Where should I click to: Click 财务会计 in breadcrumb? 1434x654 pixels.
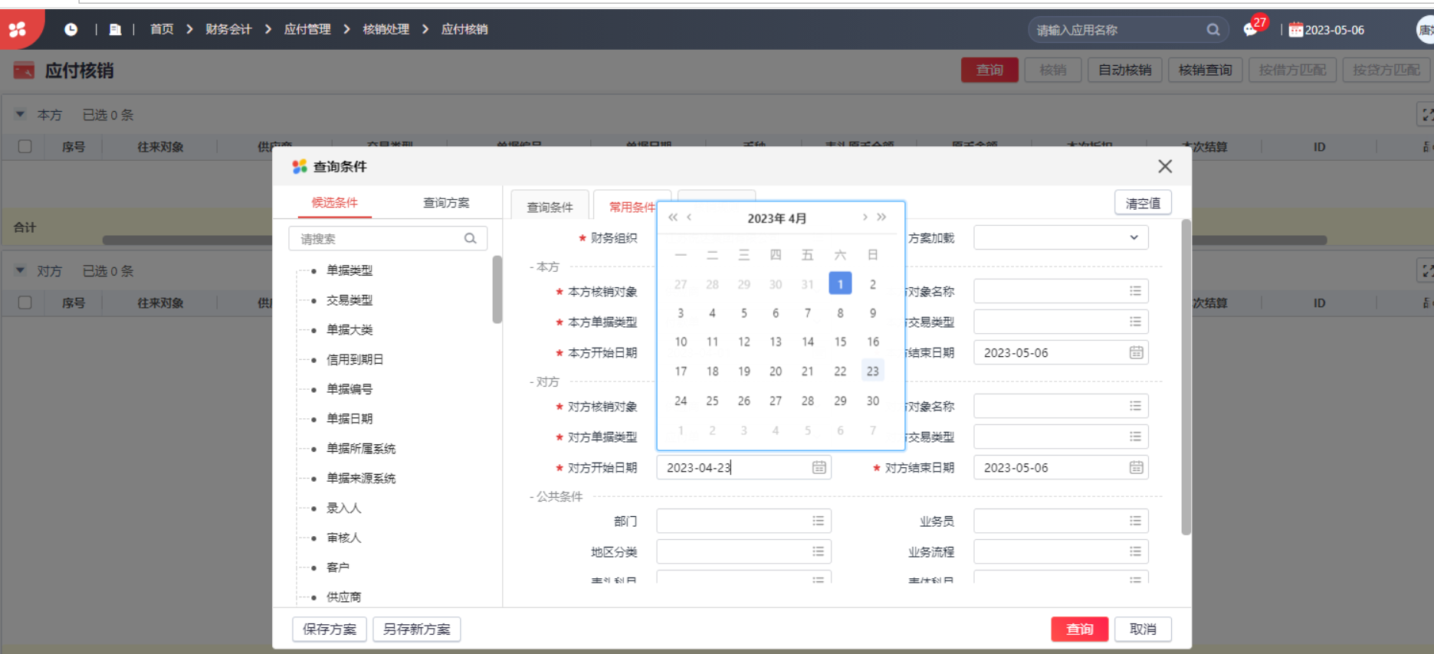pyautogui.click(x=228, y=29)
